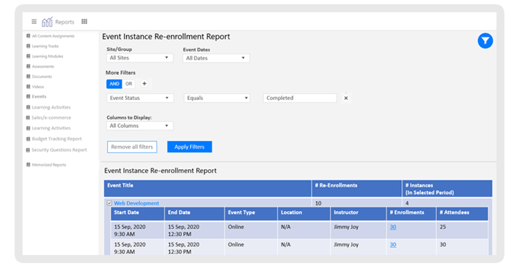Viewport: 519px width, 267px height.
Task: Click the Reports chart logo icon
Action: click(x=47, y=22)
